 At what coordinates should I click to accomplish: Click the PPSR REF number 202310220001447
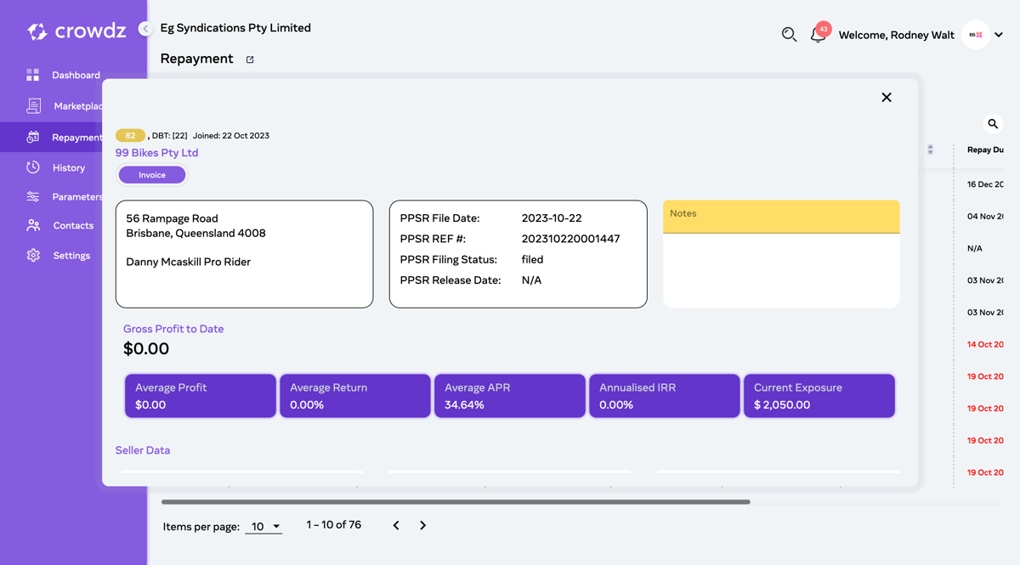pos(570,239)
